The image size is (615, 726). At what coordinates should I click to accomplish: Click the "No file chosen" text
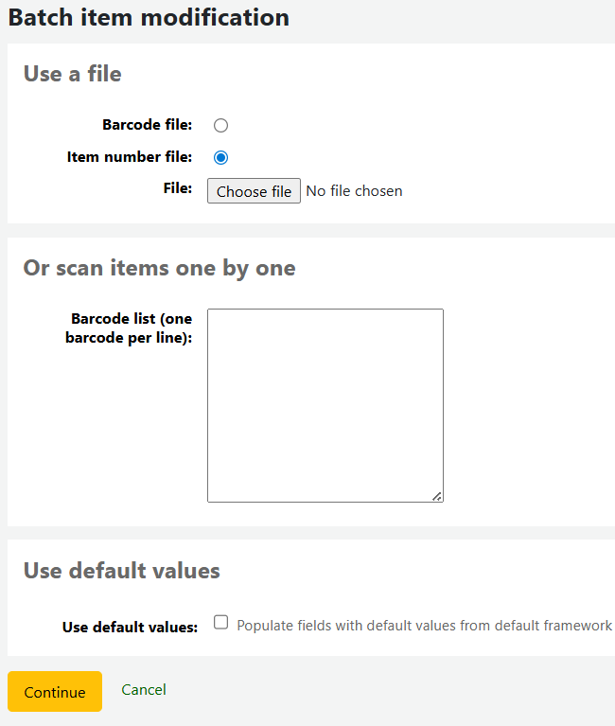[354, 191]
